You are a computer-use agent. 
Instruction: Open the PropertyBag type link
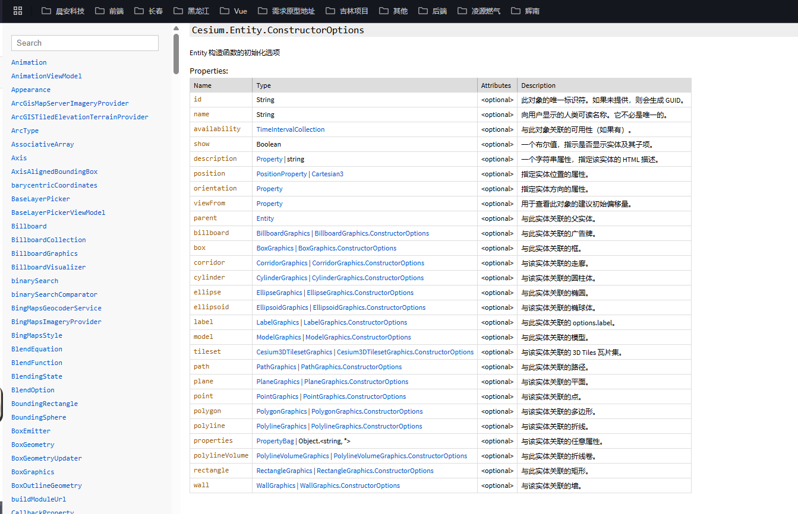[x=275, y=441]
